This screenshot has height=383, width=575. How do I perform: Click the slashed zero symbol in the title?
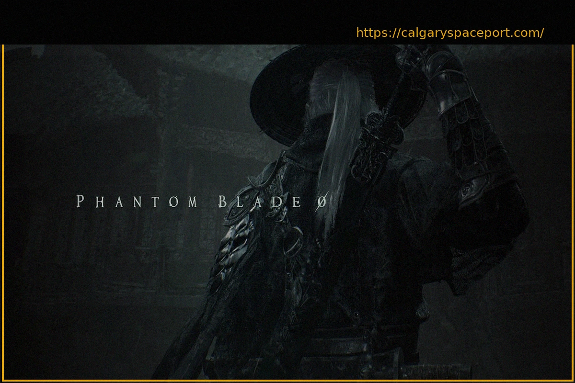coord(322,202)
